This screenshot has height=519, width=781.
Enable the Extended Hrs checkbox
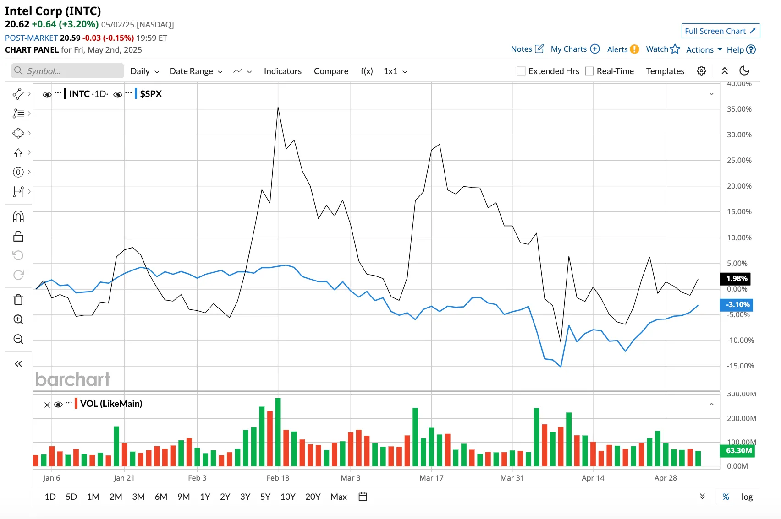[x=521, y=71]
